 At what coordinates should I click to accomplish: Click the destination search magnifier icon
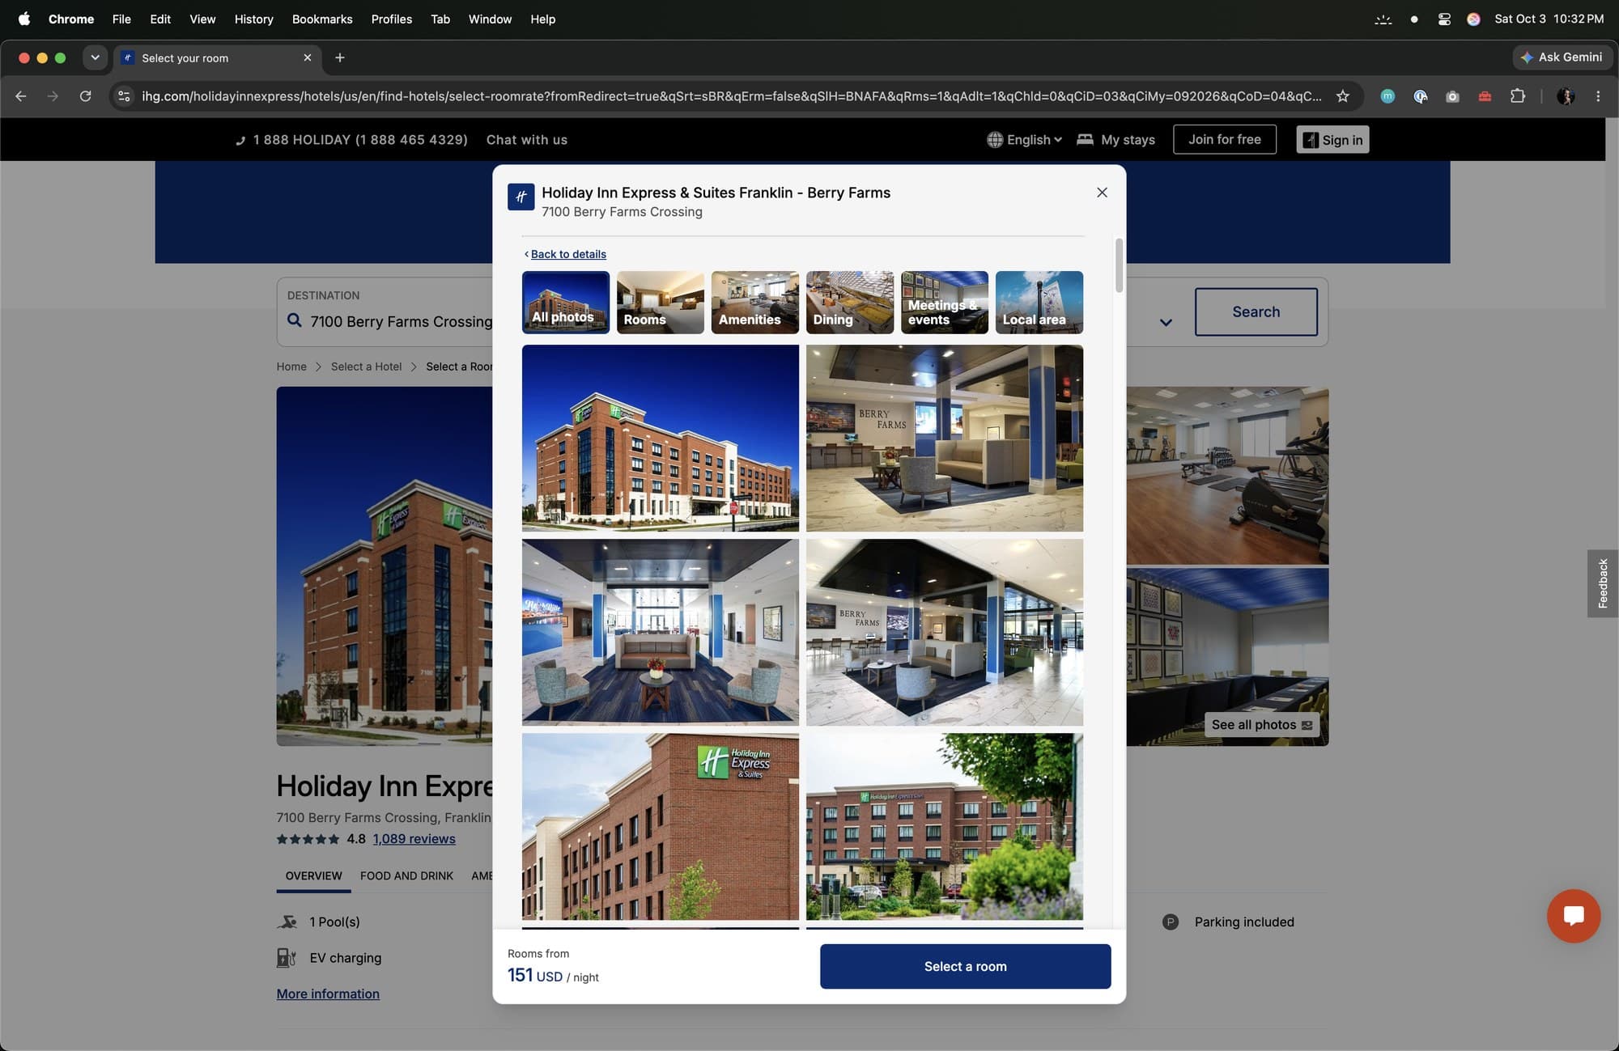(295, 320)
